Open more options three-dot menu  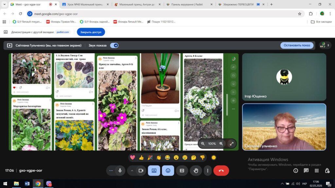coord(207,170)
